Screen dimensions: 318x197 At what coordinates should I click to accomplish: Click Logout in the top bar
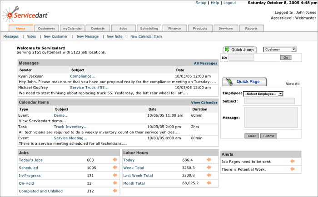[229, 3]
